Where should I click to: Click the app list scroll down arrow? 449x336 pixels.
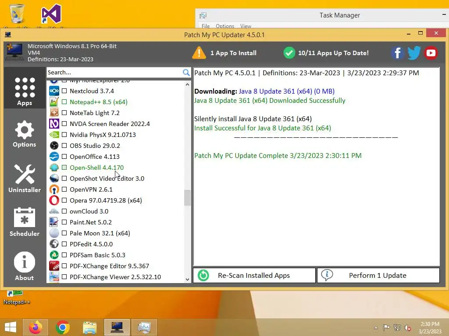click(x=187, y=280)
